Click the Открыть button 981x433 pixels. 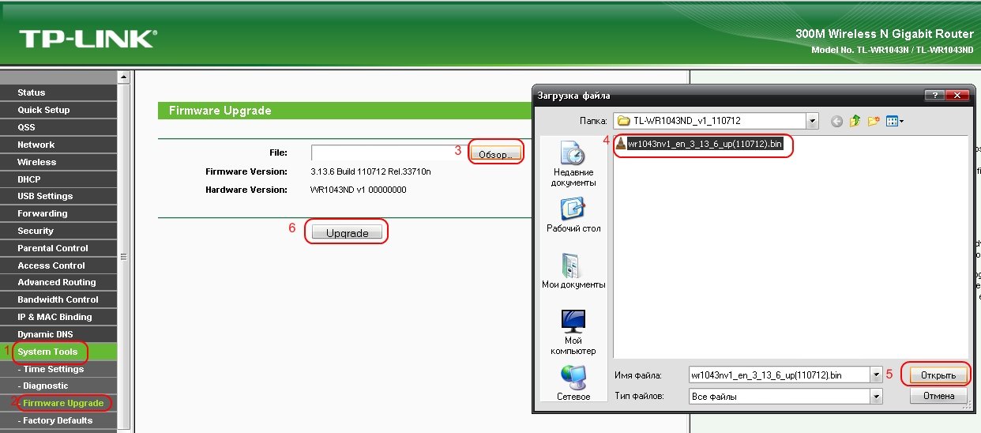point(938,375)
